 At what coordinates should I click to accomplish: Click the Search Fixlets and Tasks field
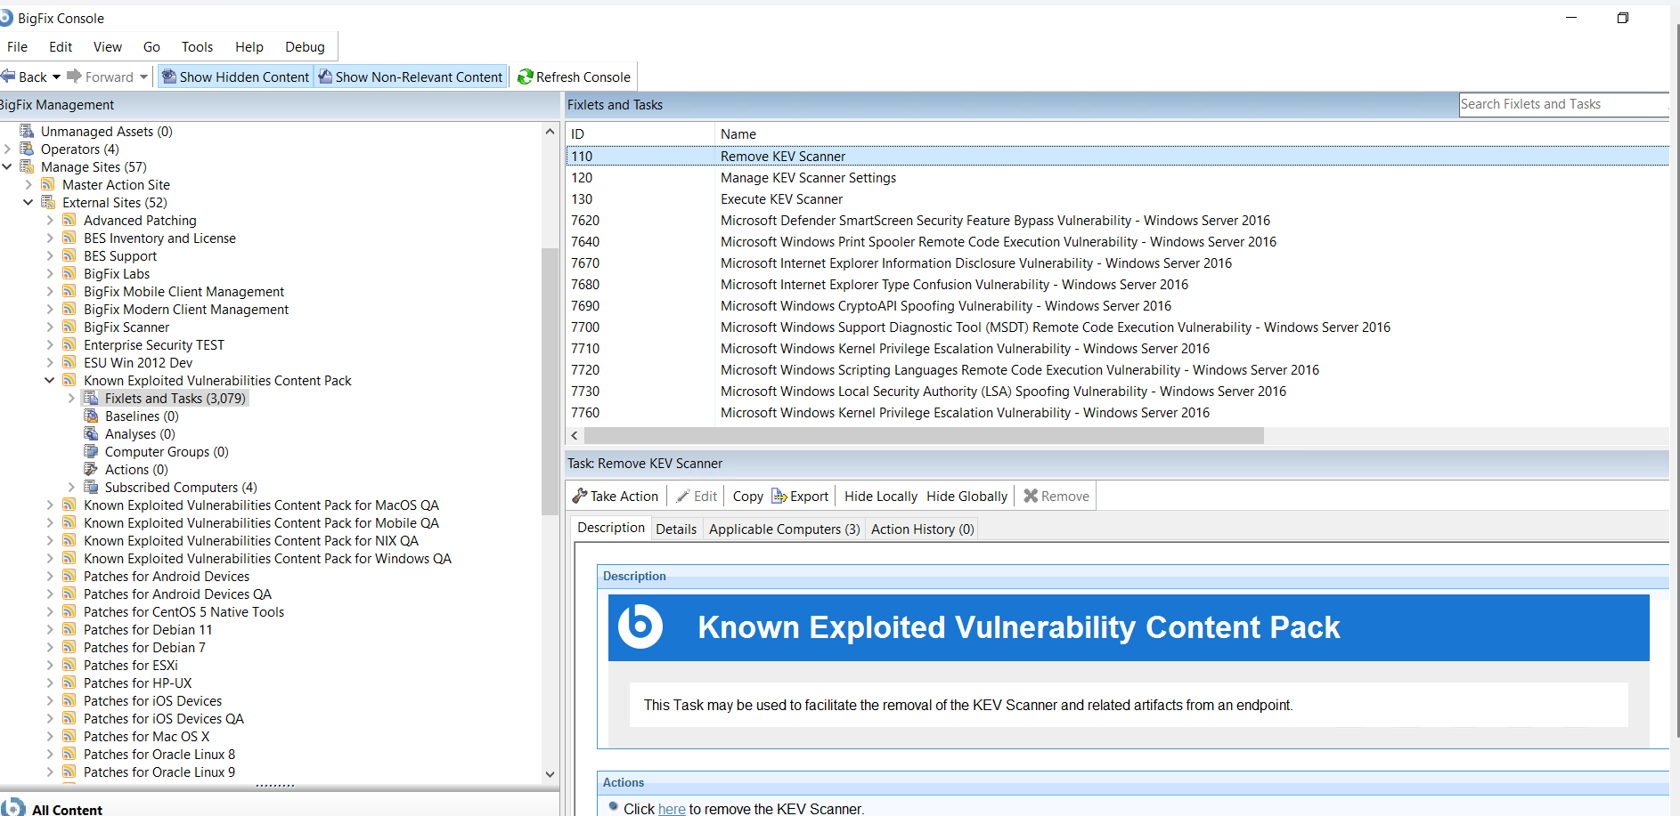coord(1563,104)
